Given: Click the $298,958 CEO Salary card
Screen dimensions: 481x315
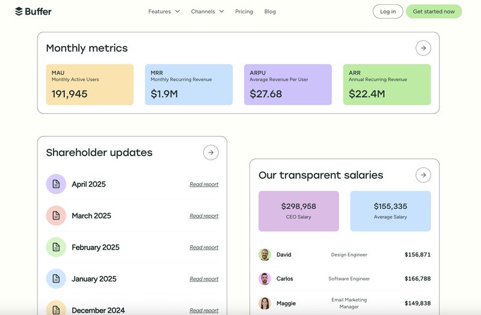Looking at the screenshot, I should 298,211.
